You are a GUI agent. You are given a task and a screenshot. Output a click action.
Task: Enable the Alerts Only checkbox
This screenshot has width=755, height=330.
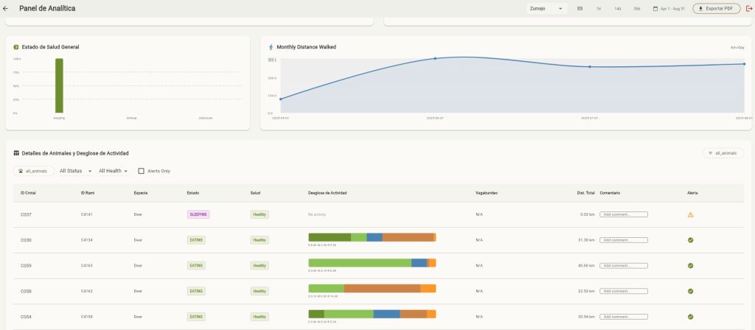(141, 171)
